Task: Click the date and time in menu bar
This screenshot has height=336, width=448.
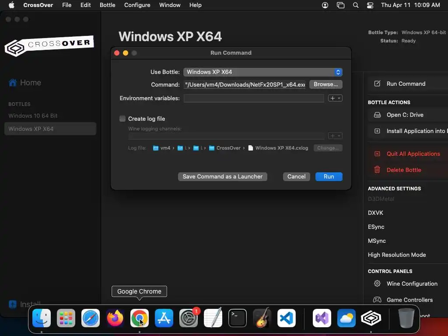Action: pyautogui.click(x=410, y=5)
